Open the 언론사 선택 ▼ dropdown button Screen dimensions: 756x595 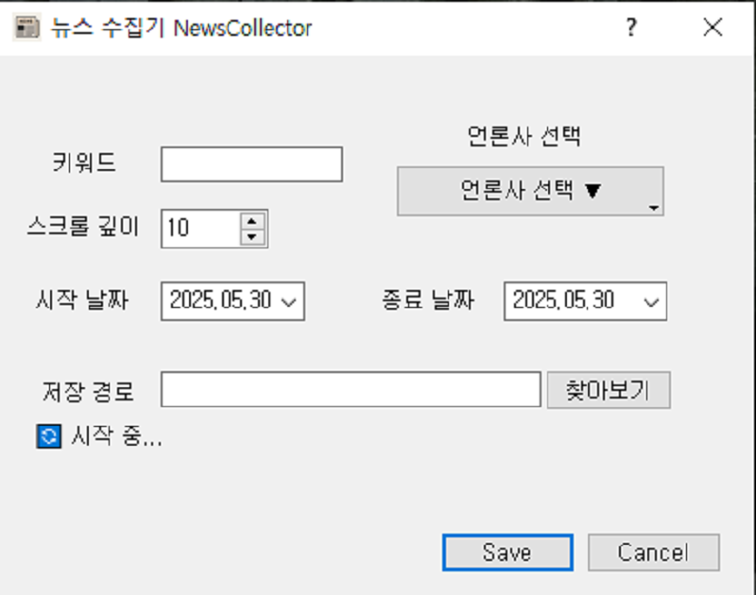pyautogui.click(x=529, y=191)
